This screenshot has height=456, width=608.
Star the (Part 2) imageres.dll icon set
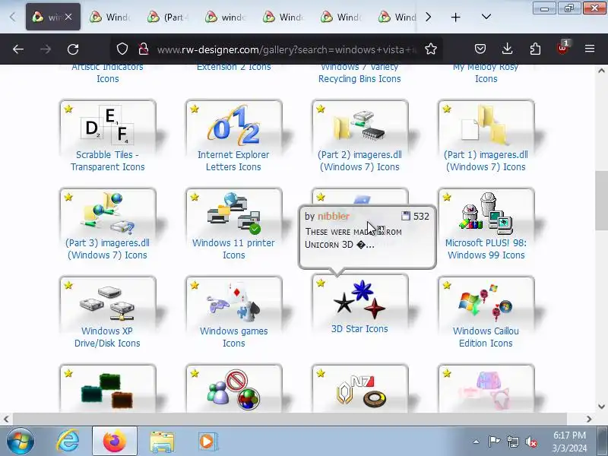321,109
